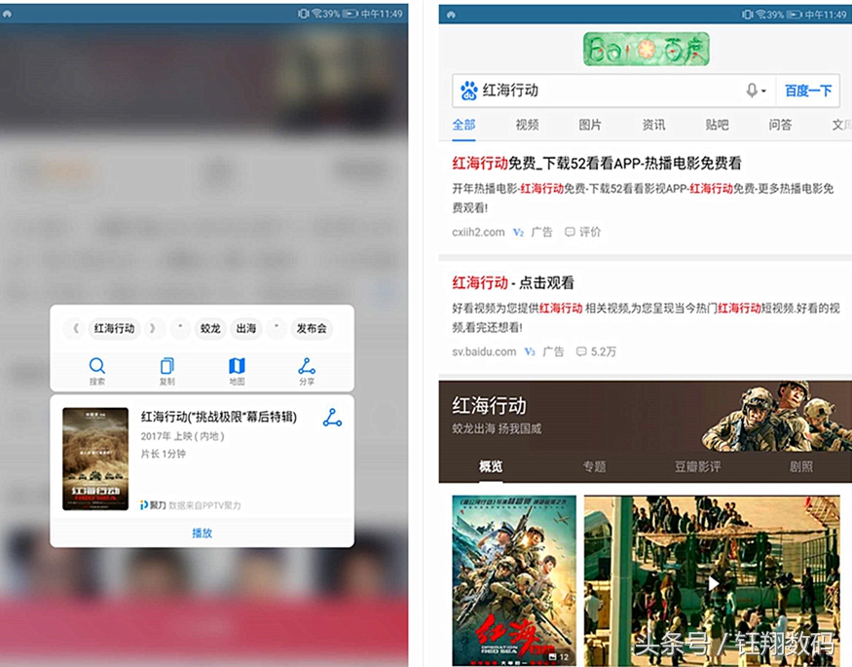
Task: Open the voice input dropdown arrow
Action: point(764,91)
